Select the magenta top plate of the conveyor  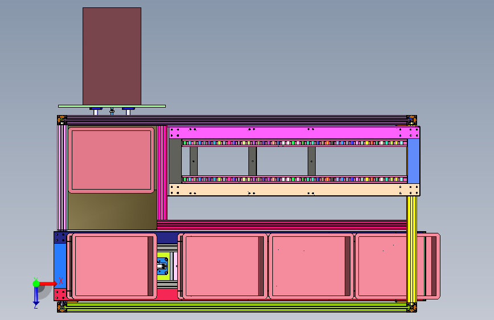[x=294, y=133]
